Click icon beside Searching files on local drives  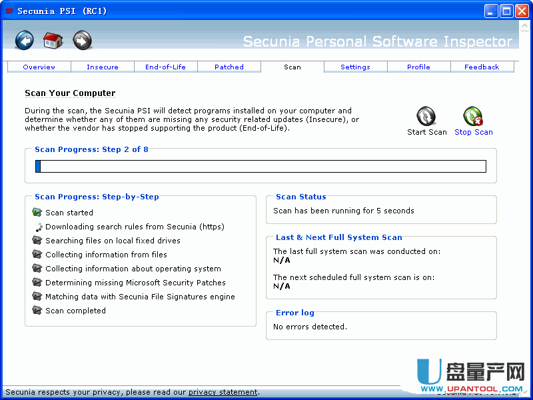click(x=37, y=241)
